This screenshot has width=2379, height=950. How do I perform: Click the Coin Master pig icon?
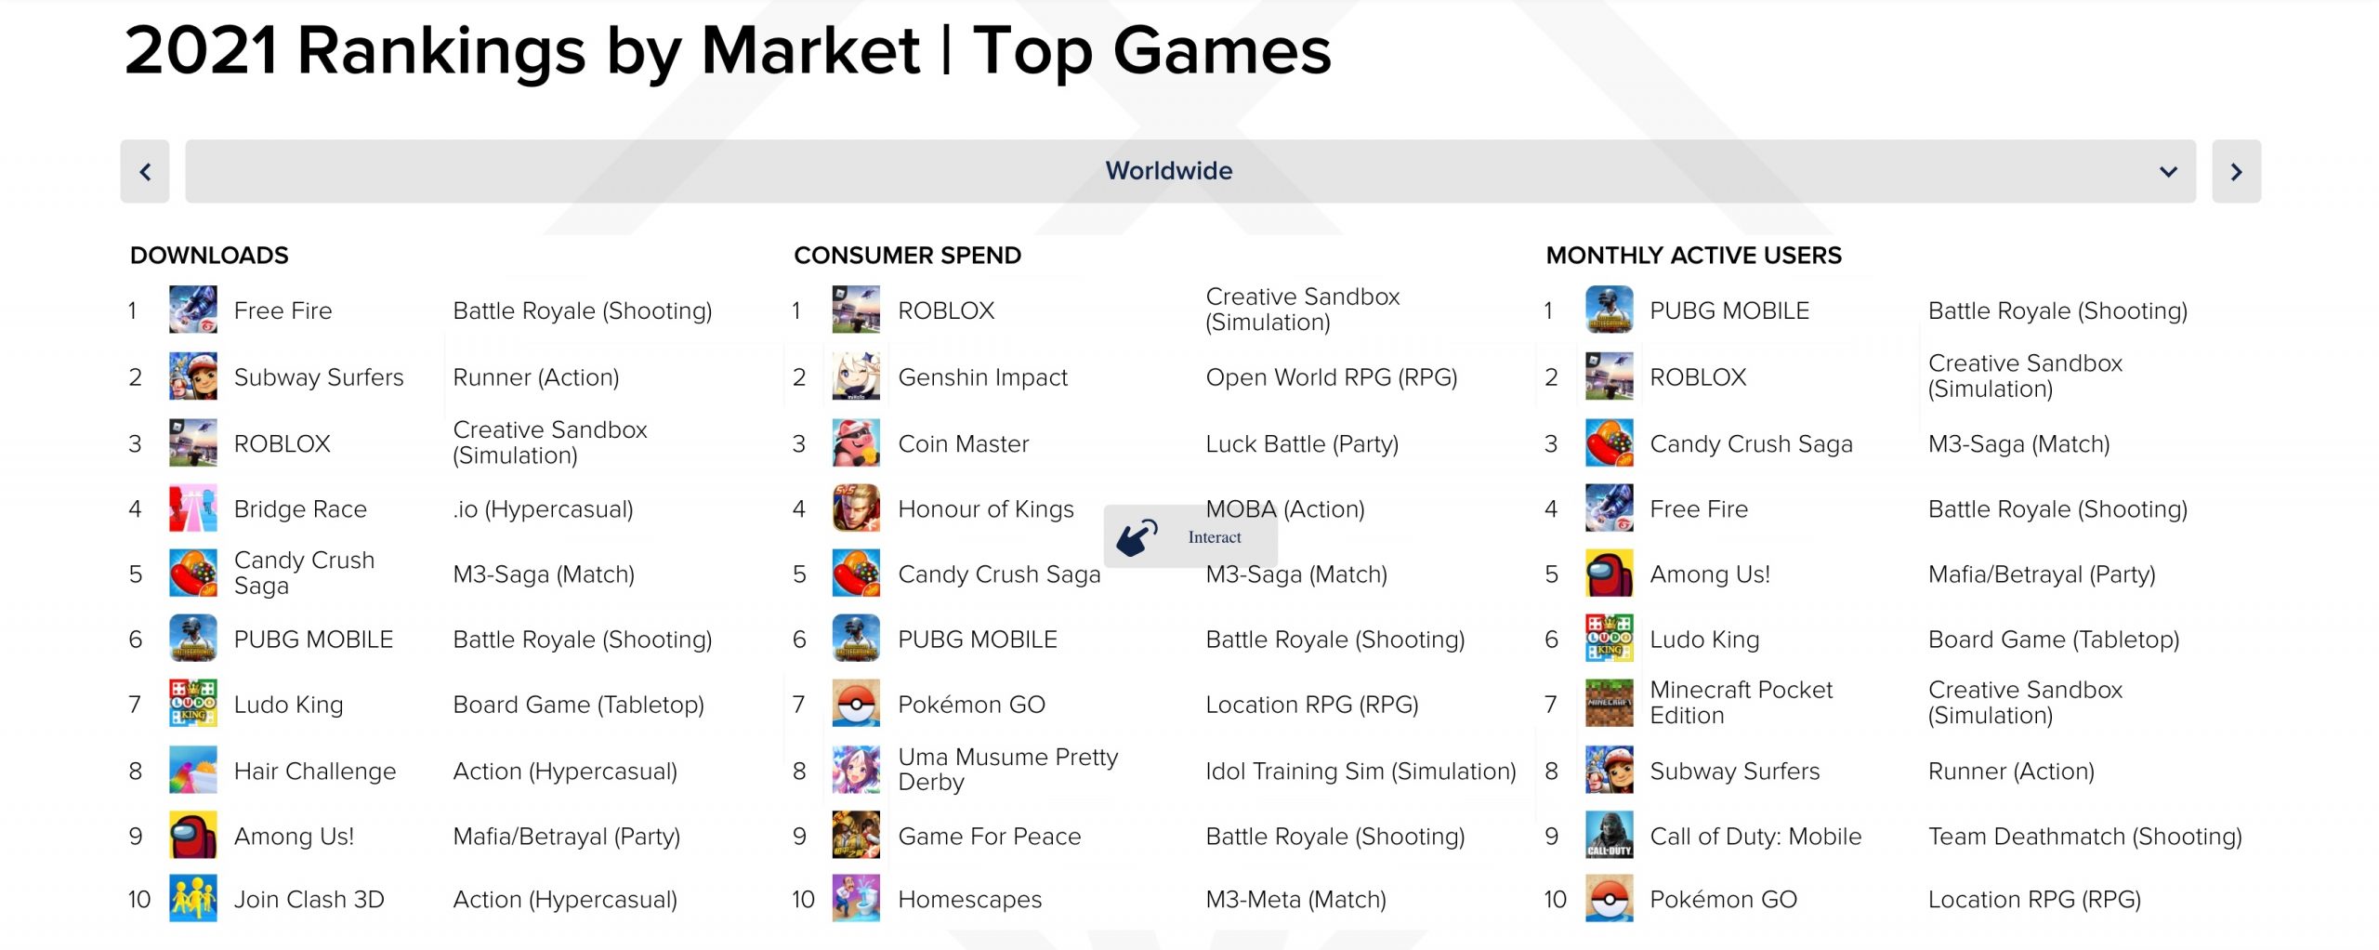(856, 442)
